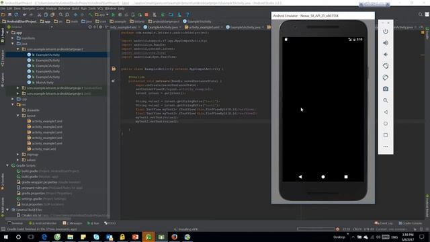The height and width of the screenshot is (242, 430).
Task: Toggle the Build Variants side tab
Action: click(3, 207)
